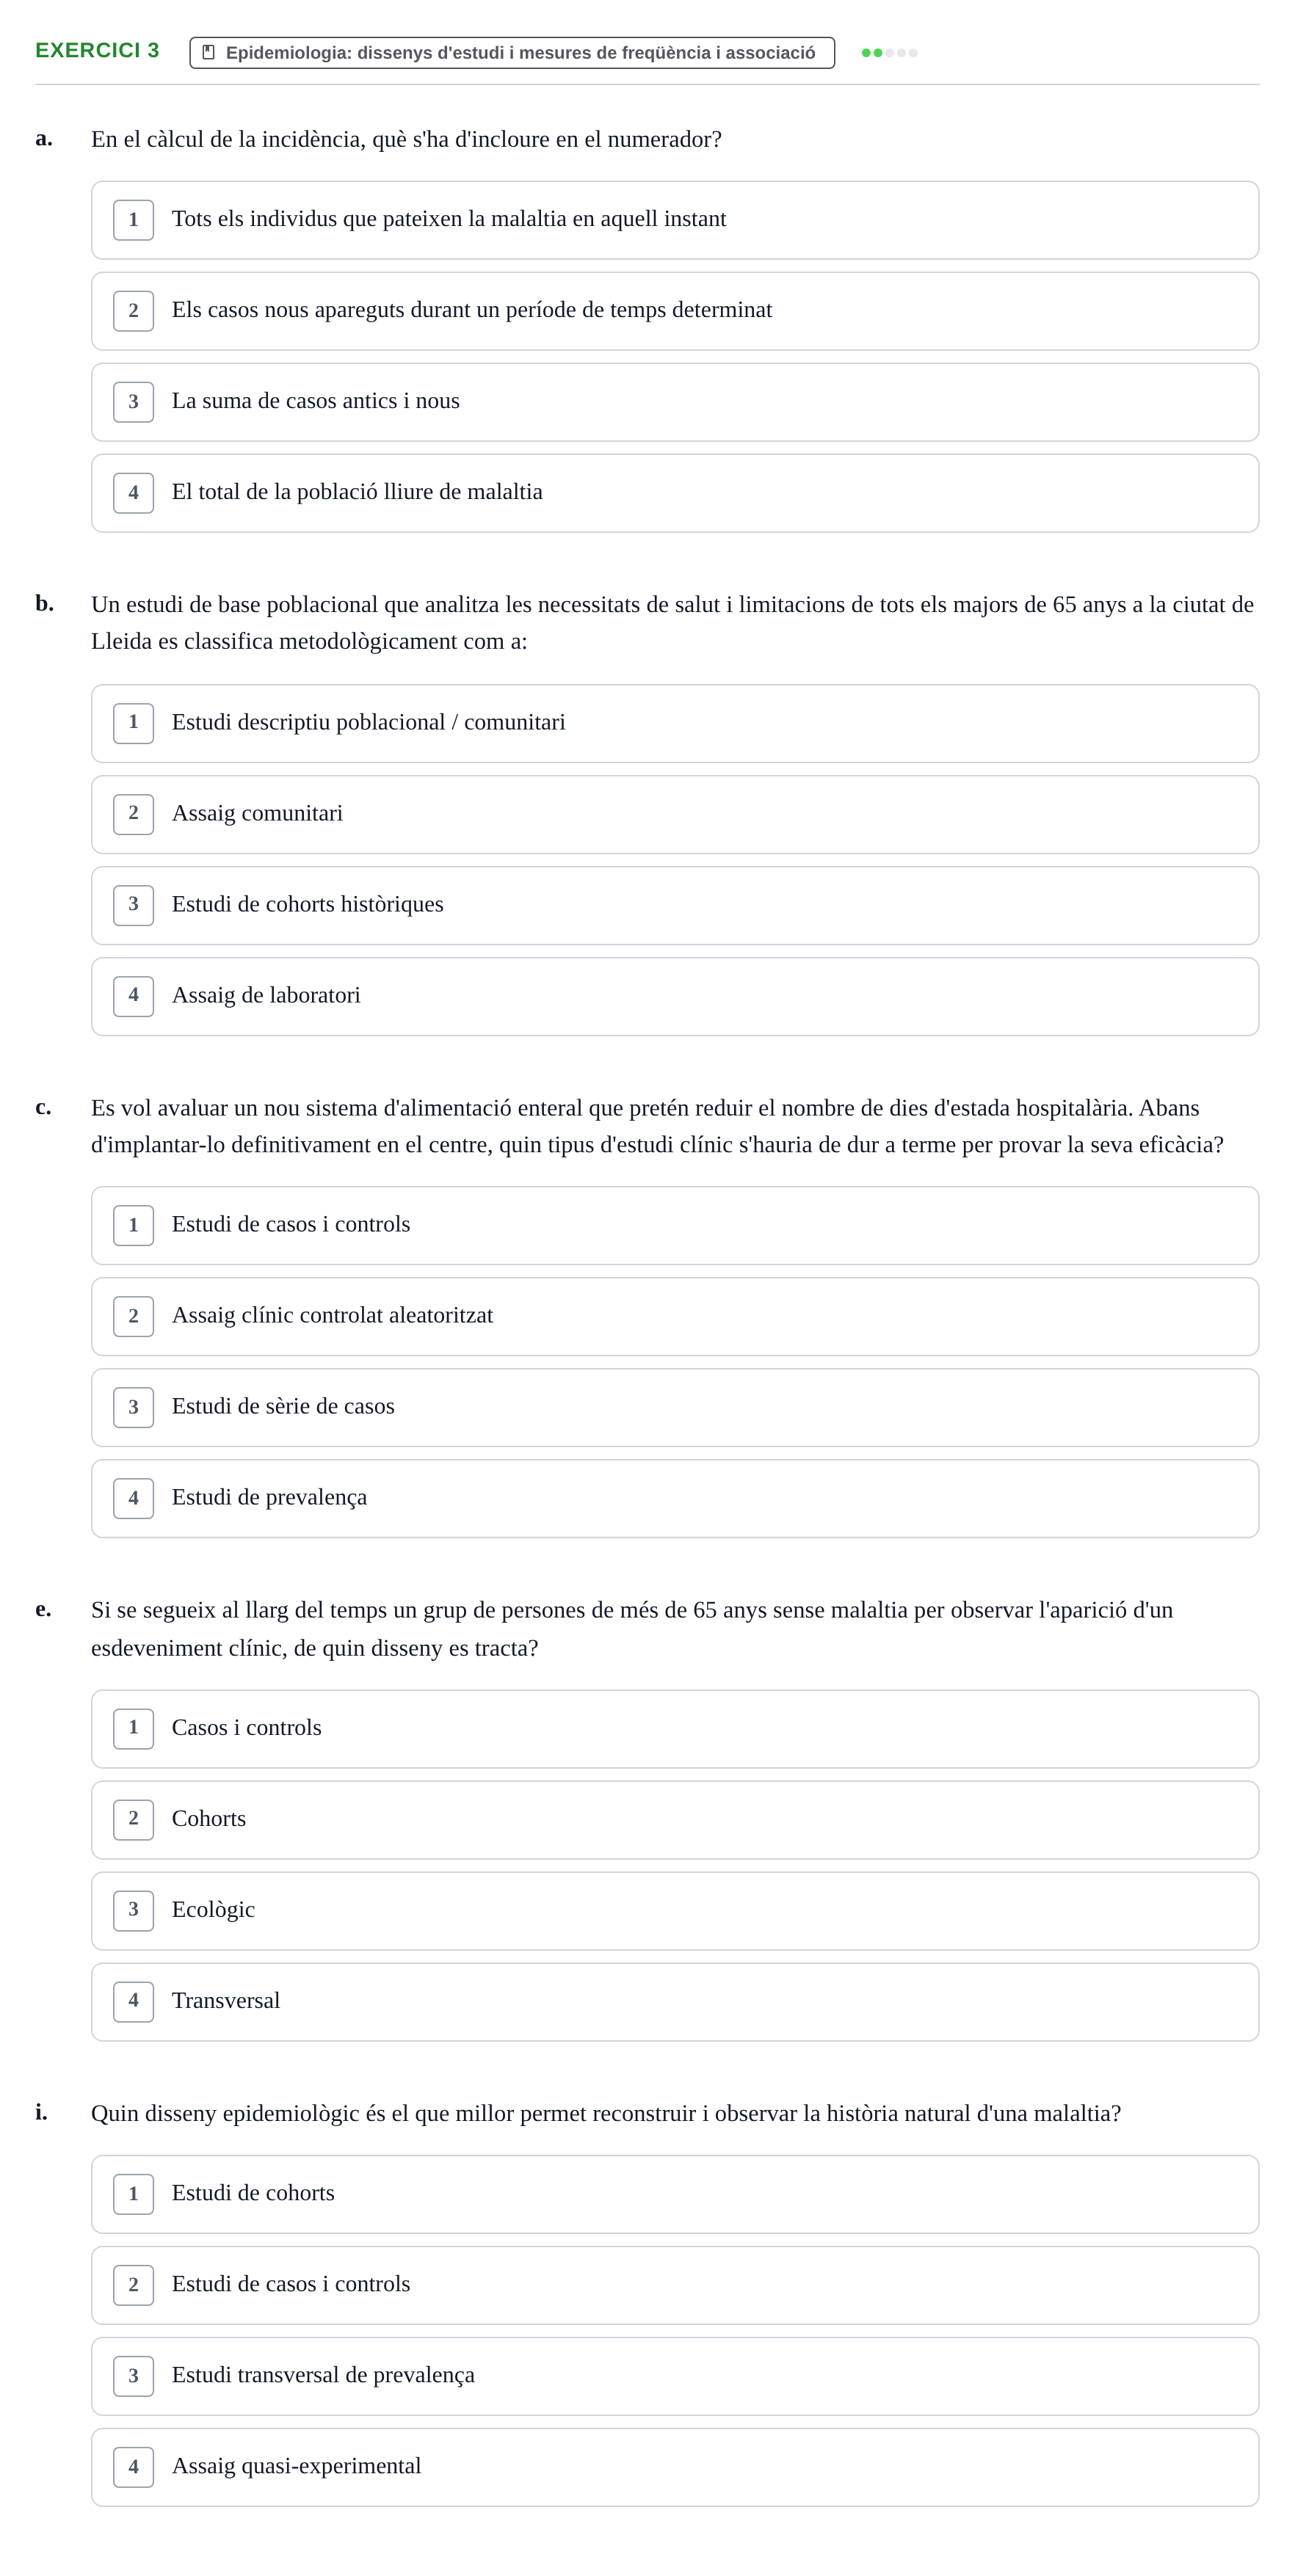
Task: Choose 'Tots els individus que pateixen la malaltia'
Action: click(675, 220)
